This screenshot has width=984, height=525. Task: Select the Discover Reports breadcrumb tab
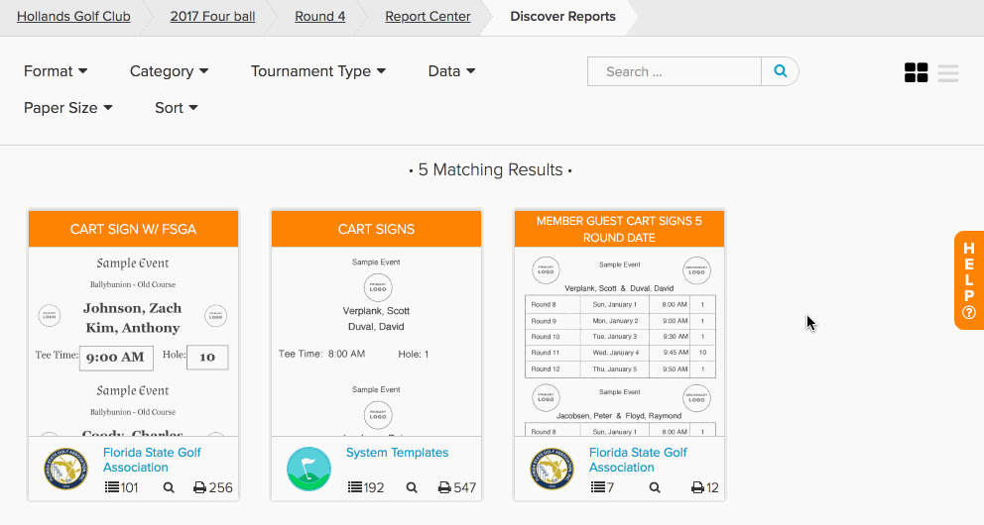[x=562, y=16]
